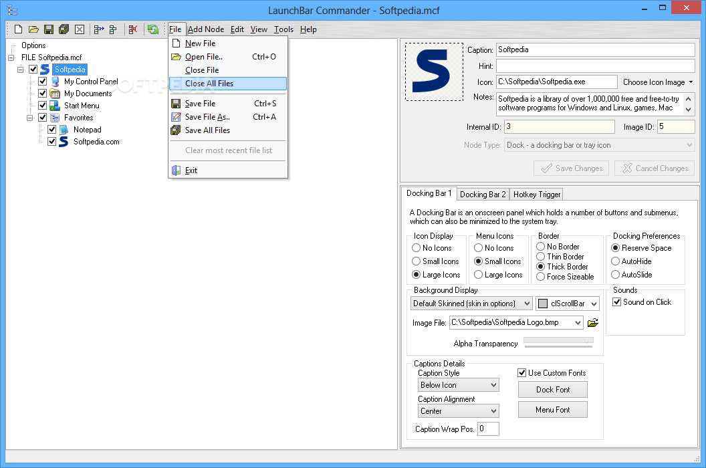Select No Icons under Icon Display
Viewport: 706px width, 468px height.
416,248
